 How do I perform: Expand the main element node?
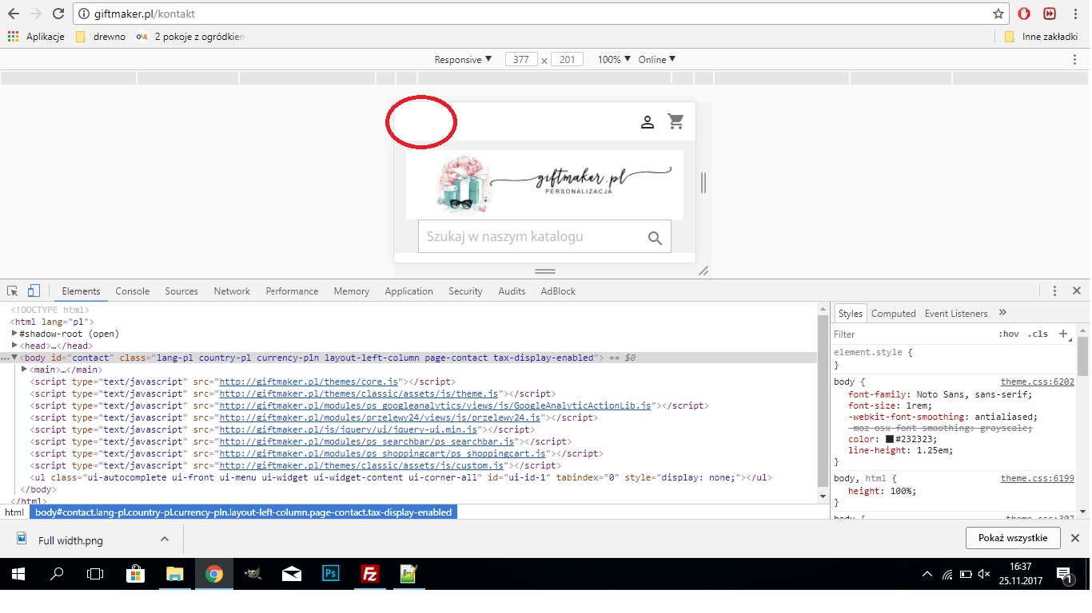click(x=25, y=370)
